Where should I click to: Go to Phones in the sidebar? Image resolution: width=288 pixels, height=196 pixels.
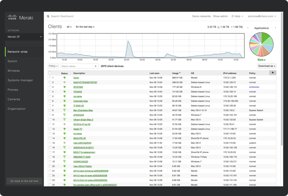coord(13,90)
